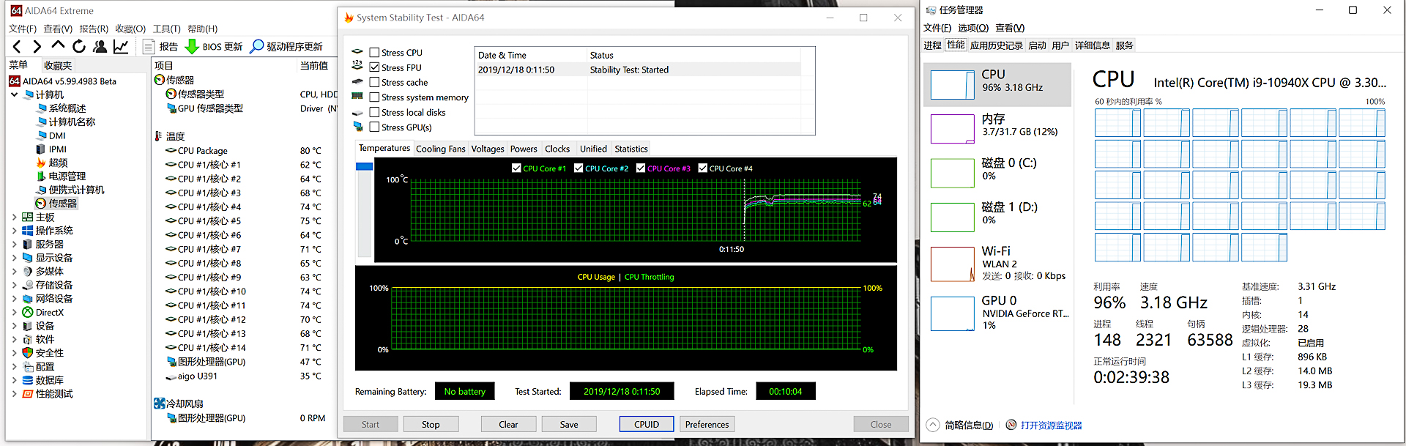
Task: Click the Clear button
Action: click(x=508, y=424)
